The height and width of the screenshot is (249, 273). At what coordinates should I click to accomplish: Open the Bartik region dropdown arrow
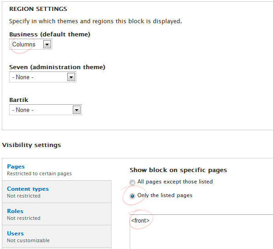click(x=76, y=110)
